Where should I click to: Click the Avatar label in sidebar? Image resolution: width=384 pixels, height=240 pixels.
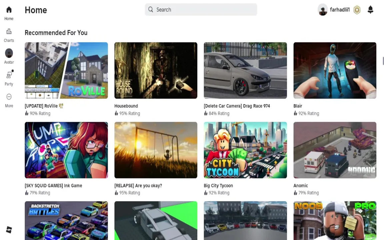coord(9,62)
